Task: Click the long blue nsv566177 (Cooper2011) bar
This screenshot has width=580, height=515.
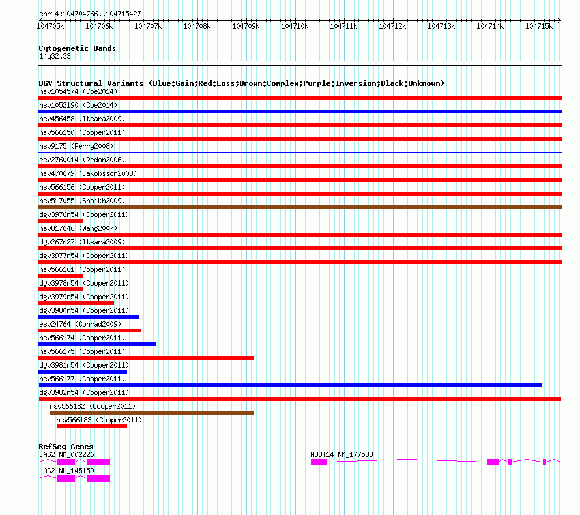Action: point(290,385)
